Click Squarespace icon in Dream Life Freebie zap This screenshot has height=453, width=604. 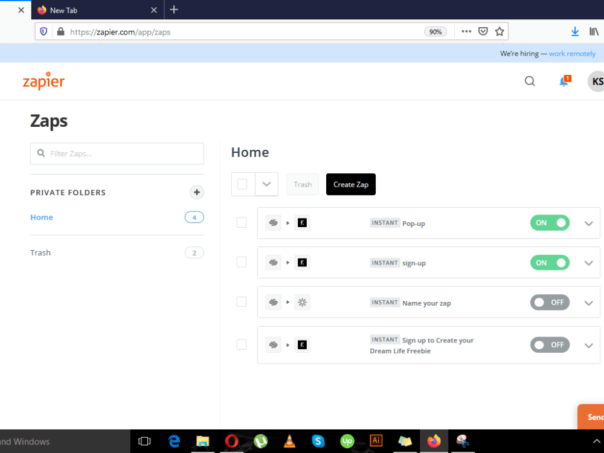click(x=273, y=345)
